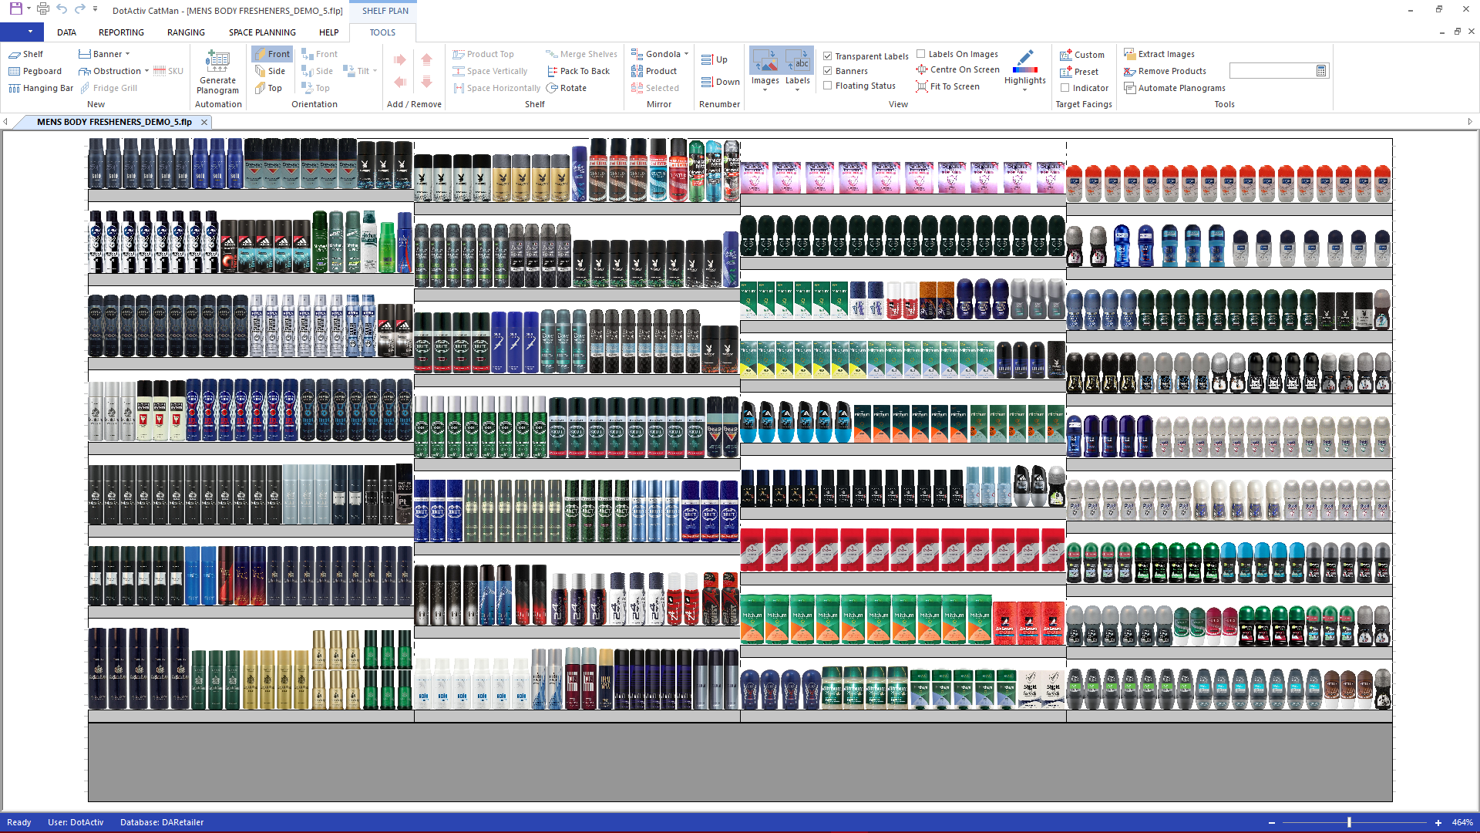Image resolution: width=1480 pixels, height=833 pixels.
Task: Toggle Floating Status off
Action: (x=827, y=86)
